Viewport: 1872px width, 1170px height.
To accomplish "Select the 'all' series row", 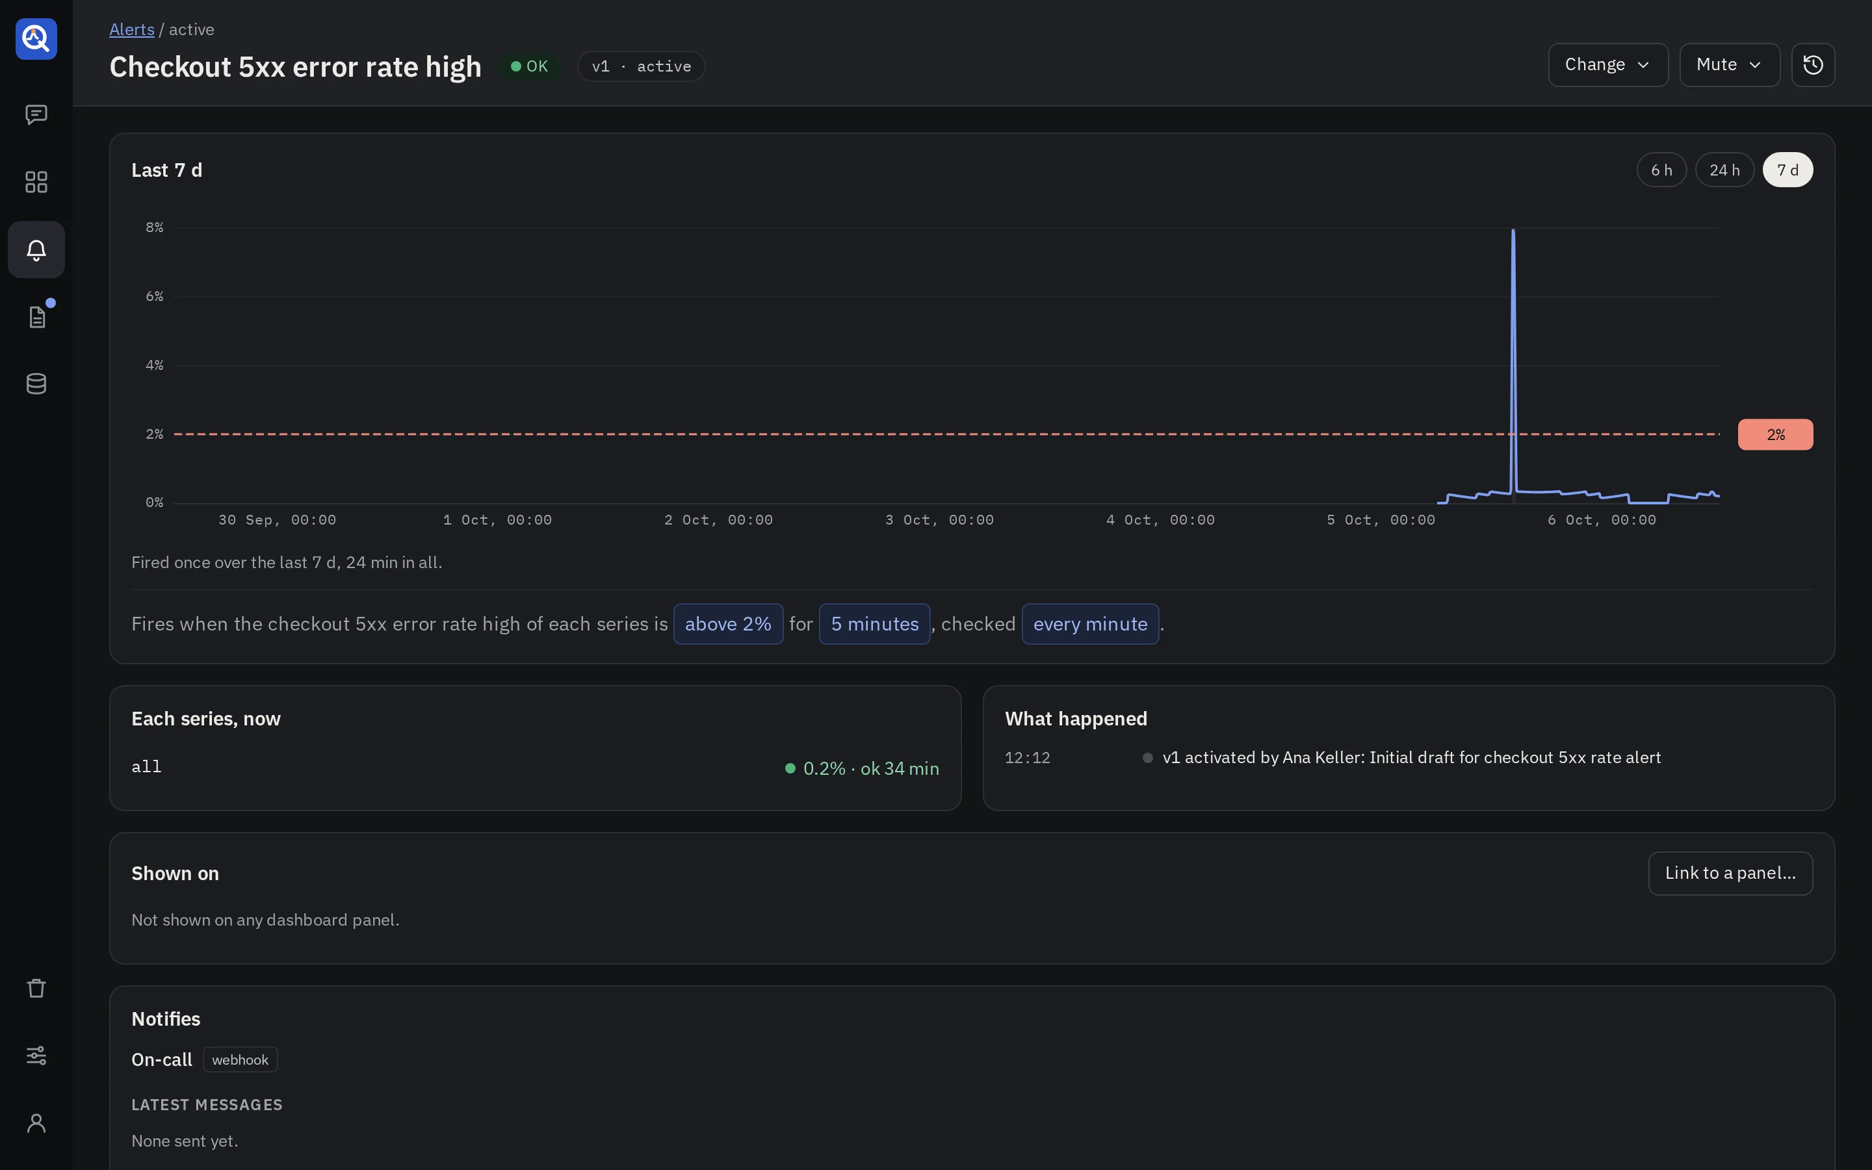I will point(534,768).
